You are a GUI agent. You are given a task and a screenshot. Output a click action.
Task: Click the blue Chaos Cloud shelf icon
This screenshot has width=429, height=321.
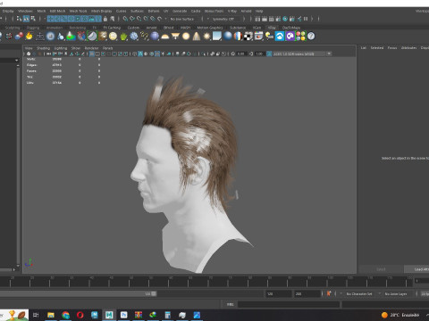tap(280, 37)
